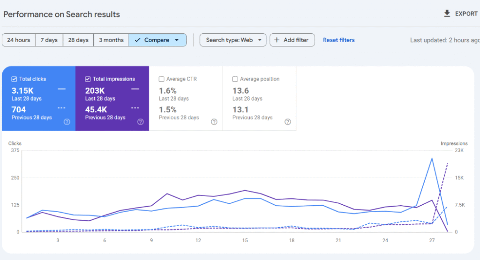Image resolution: width=480 pixels, height=260 pixels.
Task: Switch to the 28 days range
Action: [78, 40]
